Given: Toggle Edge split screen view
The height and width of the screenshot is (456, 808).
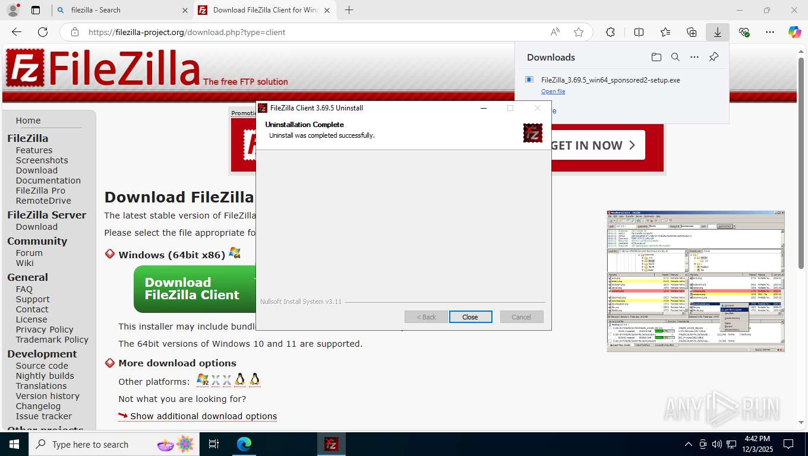Looking at the screenshot, I should point(639,32).
